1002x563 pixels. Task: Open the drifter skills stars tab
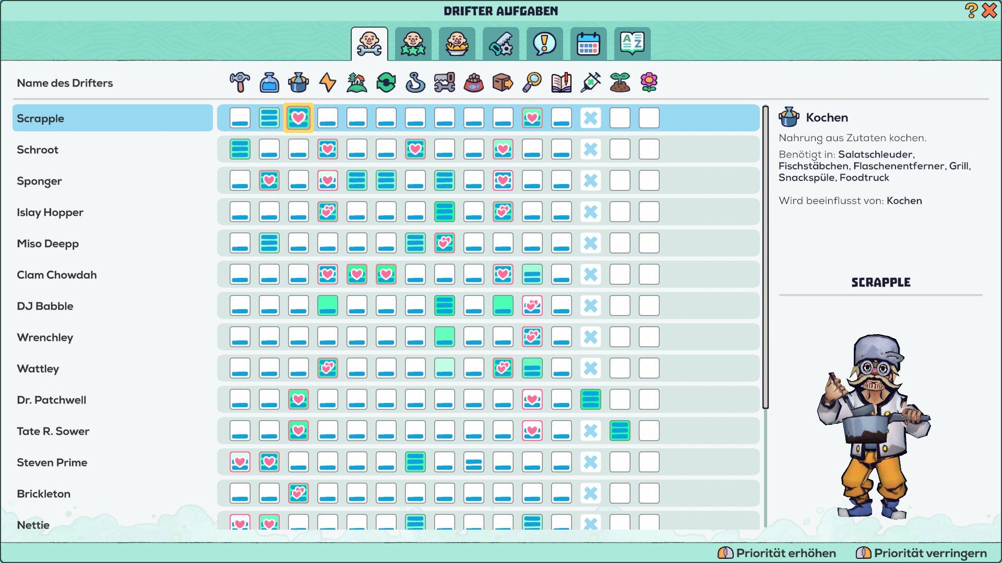pyautogui.click(x=413, y=44)
